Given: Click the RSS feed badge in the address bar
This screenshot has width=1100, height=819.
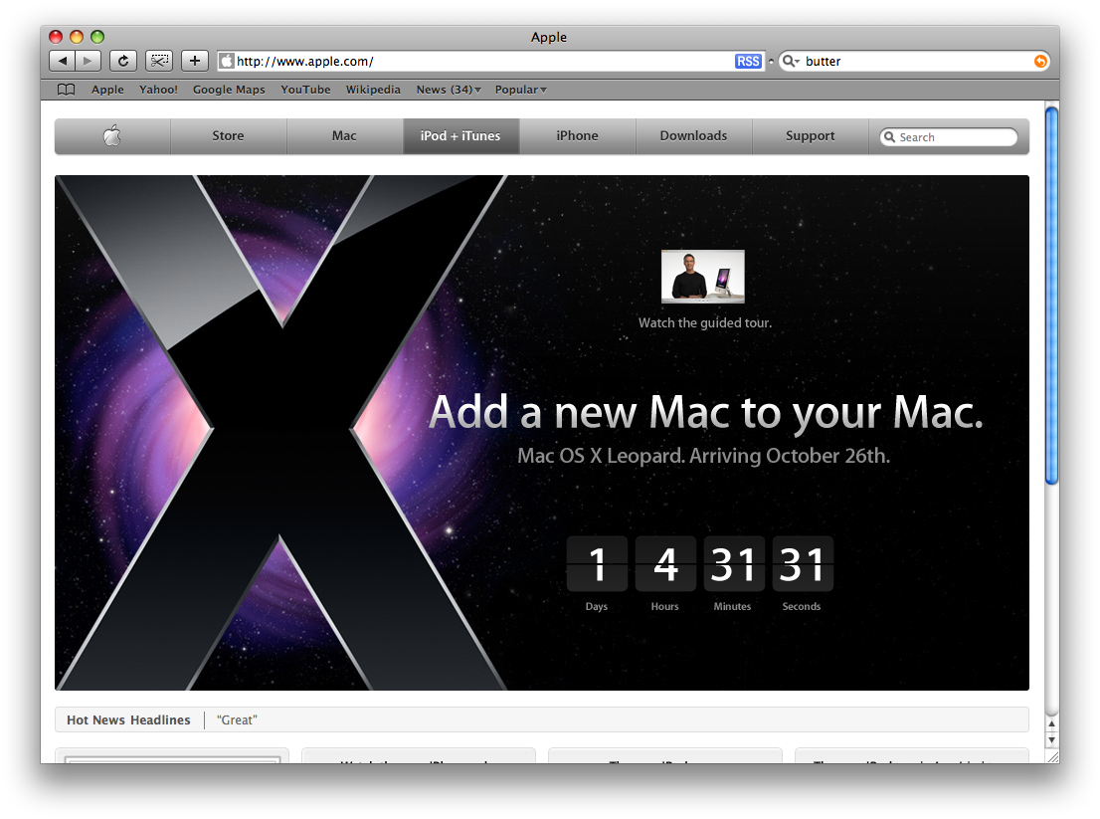Looking at the screenshot, I should point(748,61).
